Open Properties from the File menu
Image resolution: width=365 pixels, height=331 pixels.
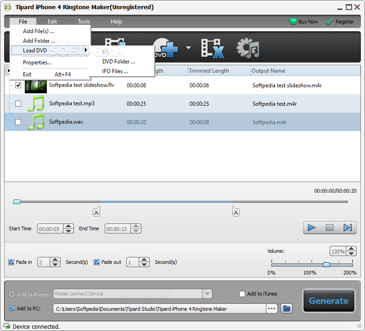pyautogui.click(x=50, y=63)
